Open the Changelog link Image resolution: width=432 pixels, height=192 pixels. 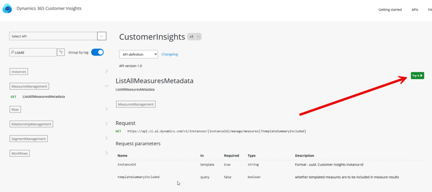[x=170, y=54]
